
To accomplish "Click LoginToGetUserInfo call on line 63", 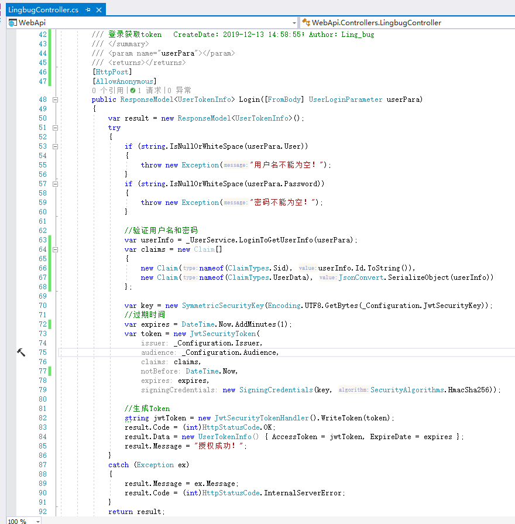I will (x=276, y=240).
